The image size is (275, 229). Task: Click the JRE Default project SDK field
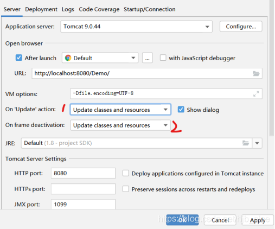point(137,143)
